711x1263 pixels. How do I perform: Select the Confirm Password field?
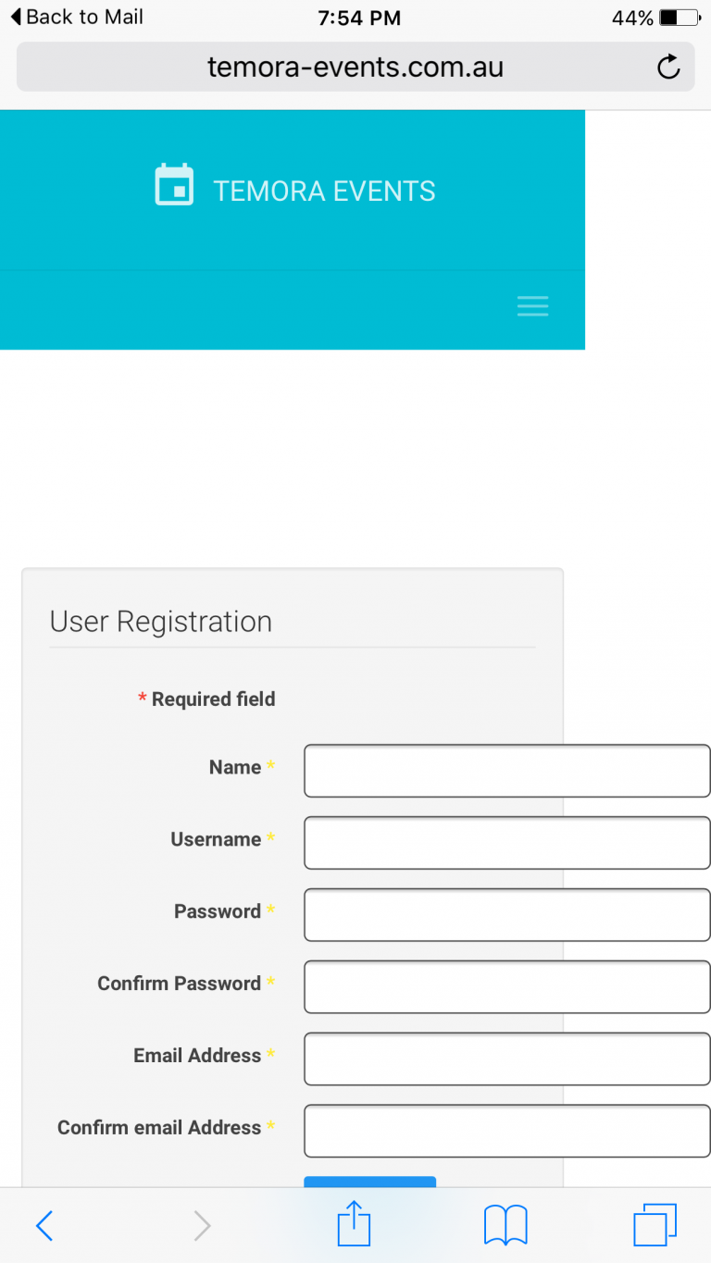click(x=506, y=987)
